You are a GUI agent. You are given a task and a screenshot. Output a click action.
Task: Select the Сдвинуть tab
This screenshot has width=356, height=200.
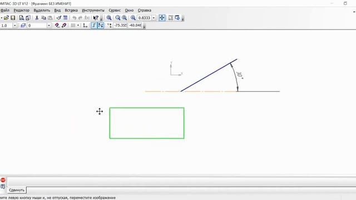coord(17,190)
